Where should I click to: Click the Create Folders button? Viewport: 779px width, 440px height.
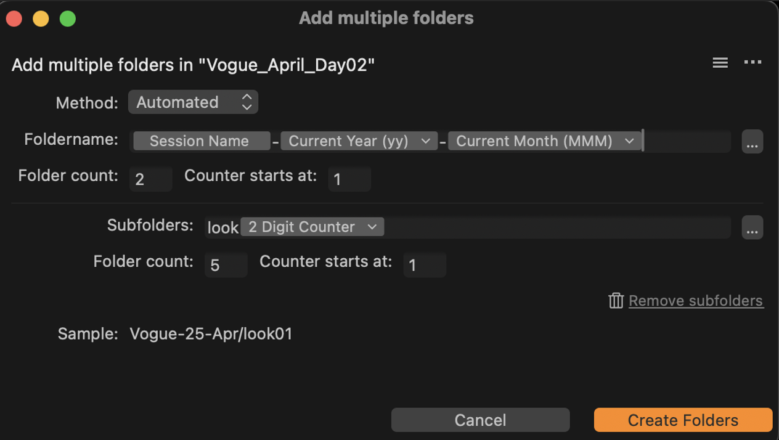[x=683, y=420]
